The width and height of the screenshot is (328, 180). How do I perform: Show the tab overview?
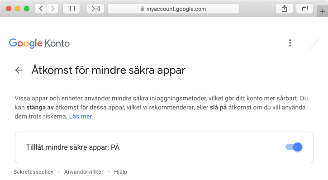pos(304,9)
